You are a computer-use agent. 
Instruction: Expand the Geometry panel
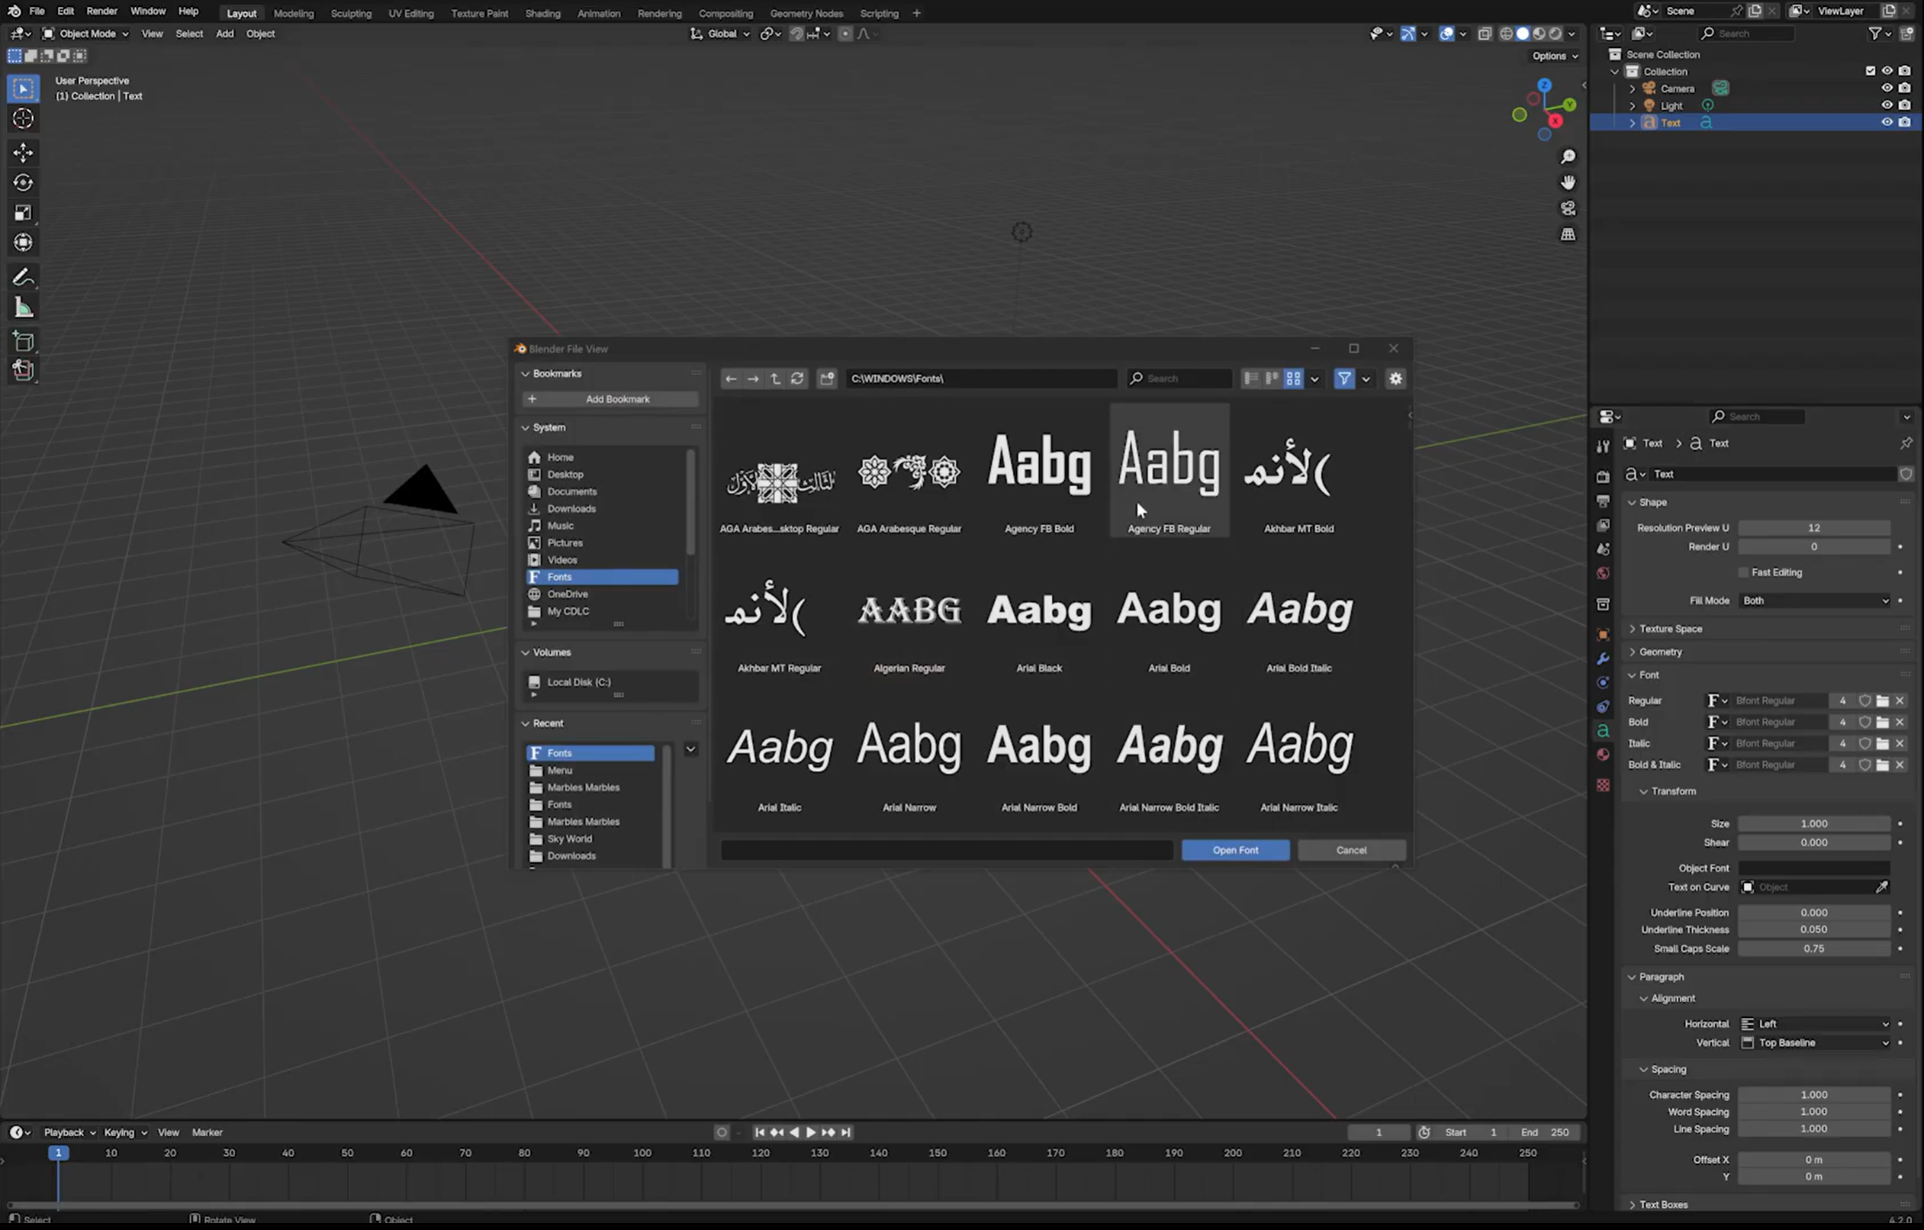pyautogui.click(x=1660, y=652)
